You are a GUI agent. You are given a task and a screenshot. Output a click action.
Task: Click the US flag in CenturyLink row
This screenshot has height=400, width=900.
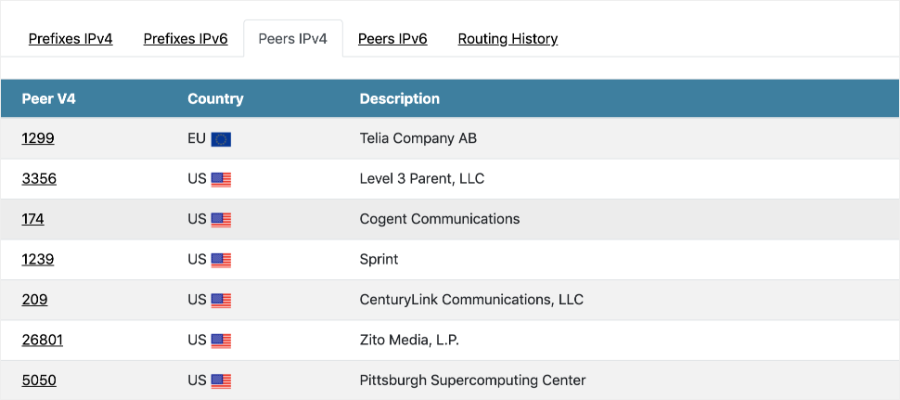pos(221,301)
